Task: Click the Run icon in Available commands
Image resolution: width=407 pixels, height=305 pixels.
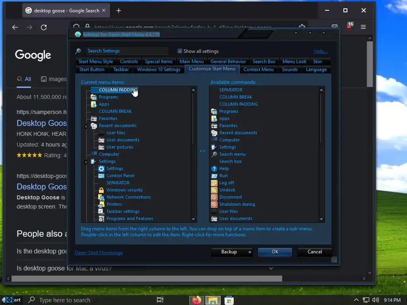Action: click(214, 176)
